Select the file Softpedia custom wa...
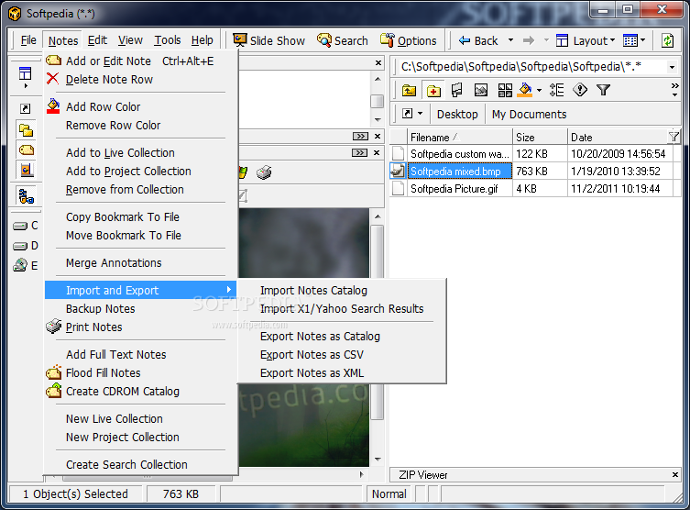The width and height of the screenshot is (690, 510). (x=459, y=154)
